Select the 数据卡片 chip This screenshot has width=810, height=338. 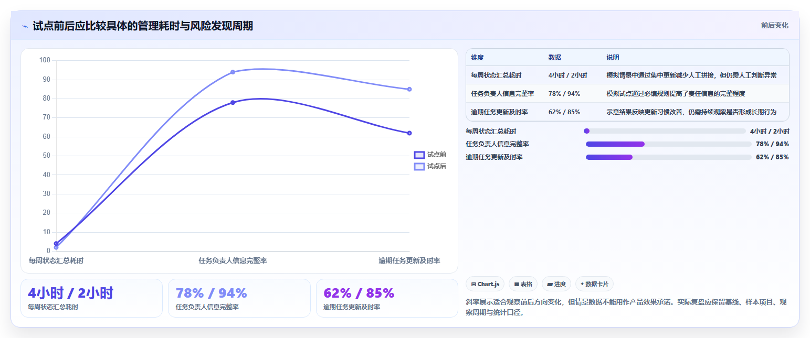pos(594,284)
